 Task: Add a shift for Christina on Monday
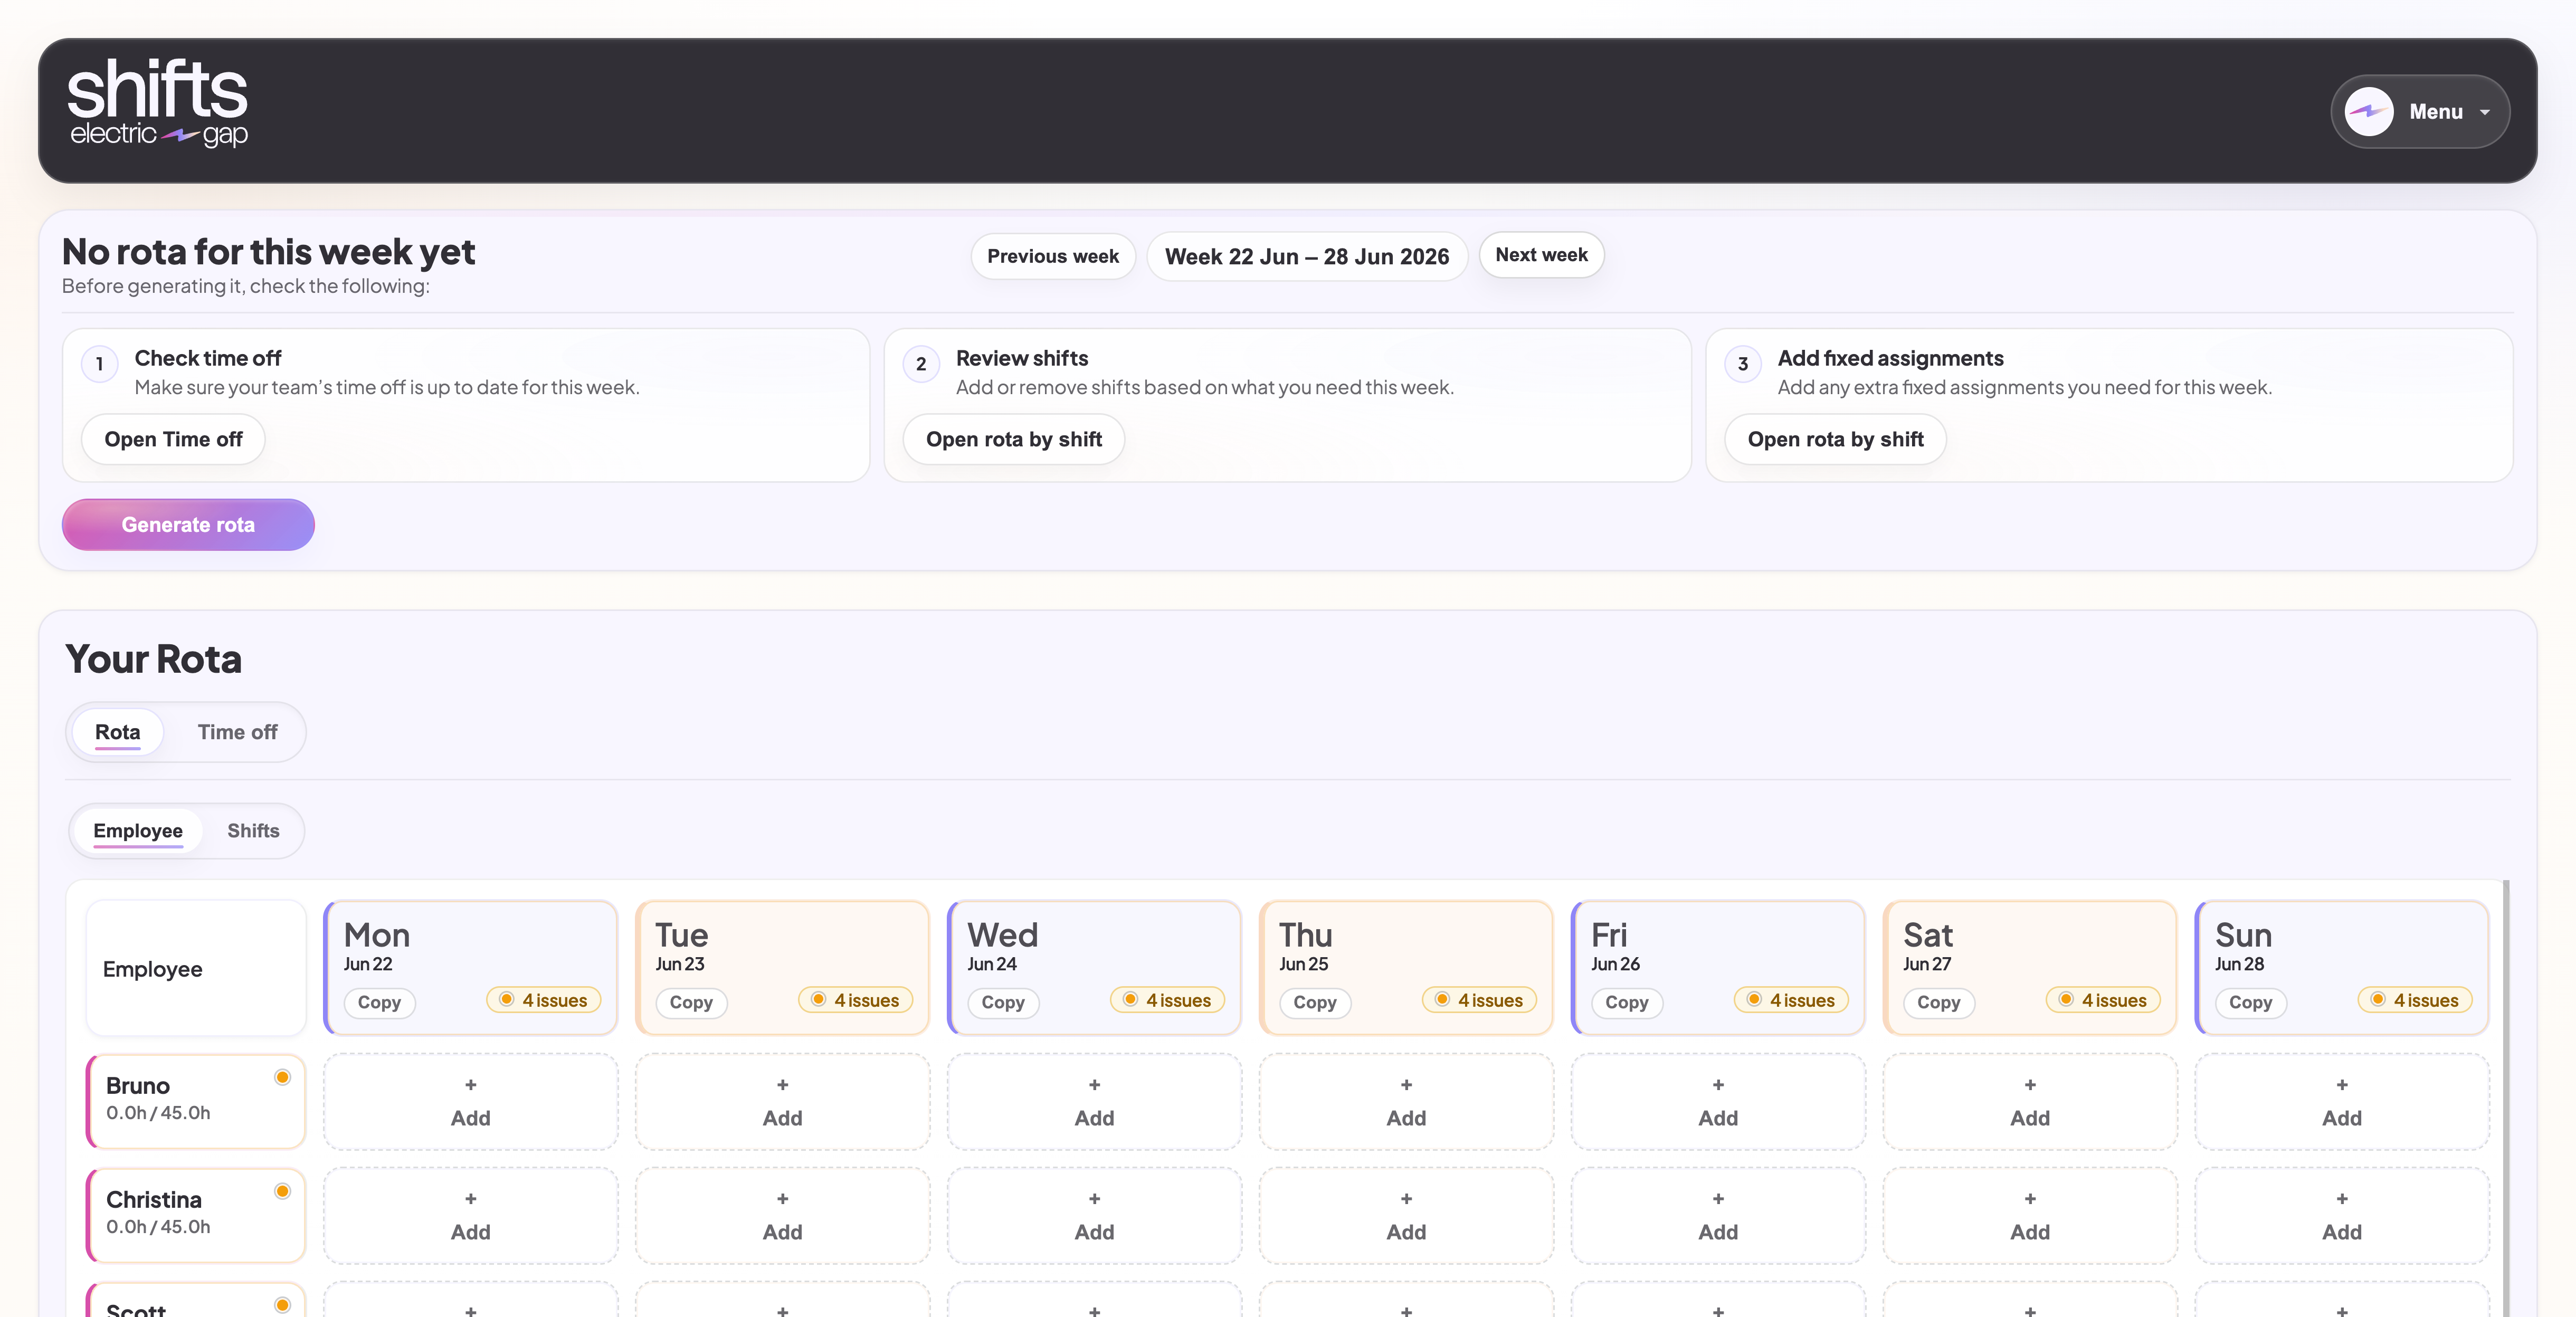pyautogui.click(x=471, y=1215)
